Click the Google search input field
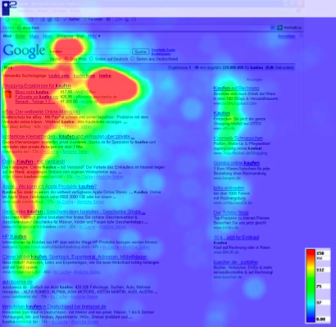The height and width of the screenshot is (327, 336). 89,52
